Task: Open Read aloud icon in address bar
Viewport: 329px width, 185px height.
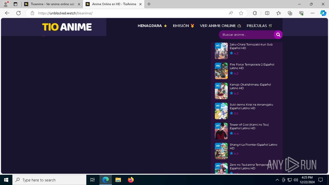Action: [231, 13]
